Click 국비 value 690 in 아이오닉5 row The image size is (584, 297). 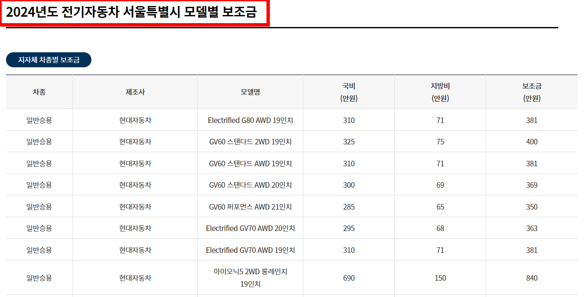pyautogui.click(x=349, y=278)
